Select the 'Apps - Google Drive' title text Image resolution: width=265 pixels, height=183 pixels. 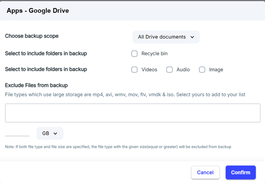[38, 10]
